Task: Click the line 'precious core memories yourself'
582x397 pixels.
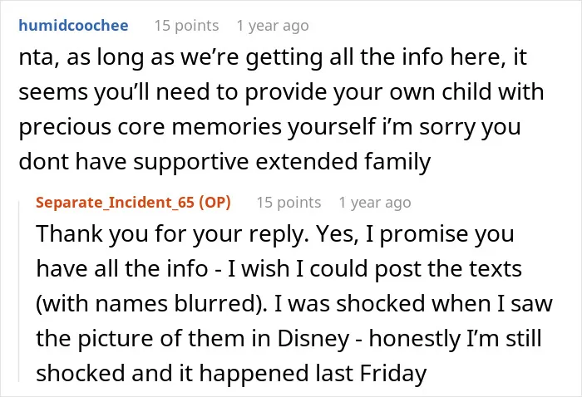Action: 269,127
